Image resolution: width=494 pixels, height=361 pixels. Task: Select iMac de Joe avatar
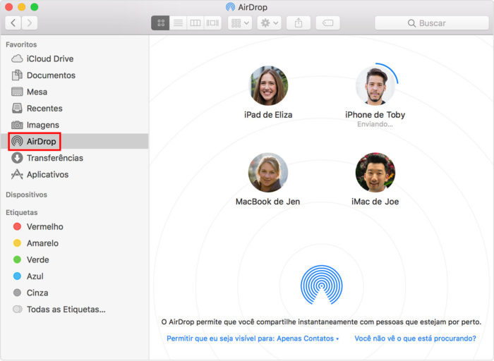(375, 173)
